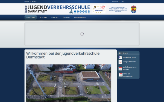This screenshot has height=102, width=164.
Task: Click the Word document icon beside Fahrerliste
Action: click(x=120, y=57)
